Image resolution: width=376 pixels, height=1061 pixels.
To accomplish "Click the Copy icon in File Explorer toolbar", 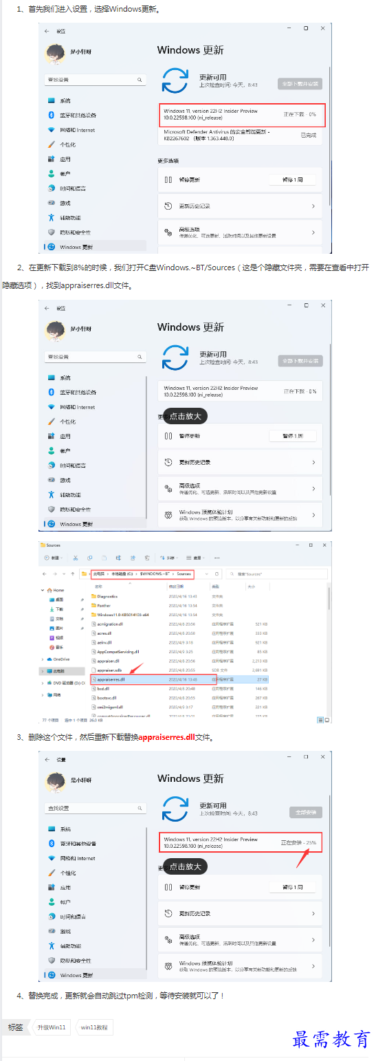I will point(88,558).
